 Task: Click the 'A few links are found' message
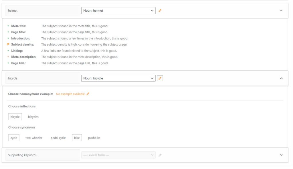click(79, 51)
